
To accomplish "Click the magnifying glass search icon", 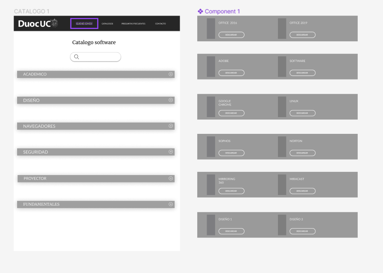I will click(76, 57).
